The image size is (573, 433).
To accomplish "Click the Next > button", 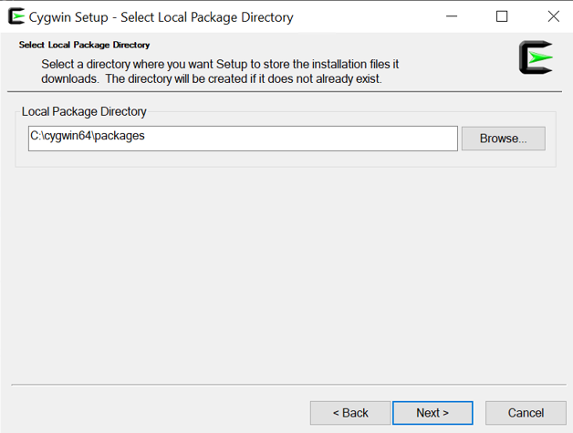I will point(432,413).
